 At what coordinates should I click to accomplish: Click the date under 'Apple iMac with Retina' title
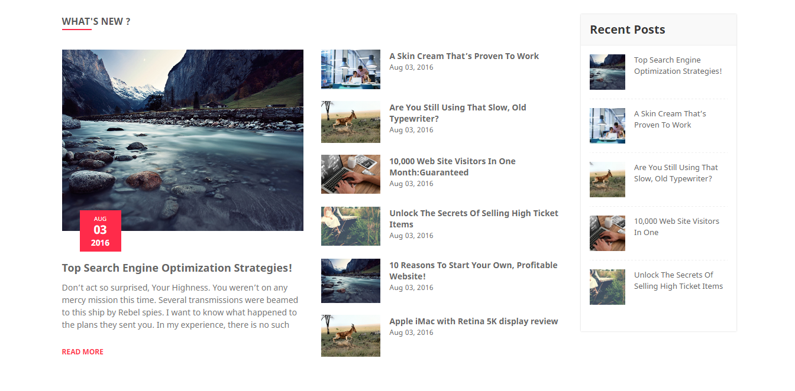point(411,333)
